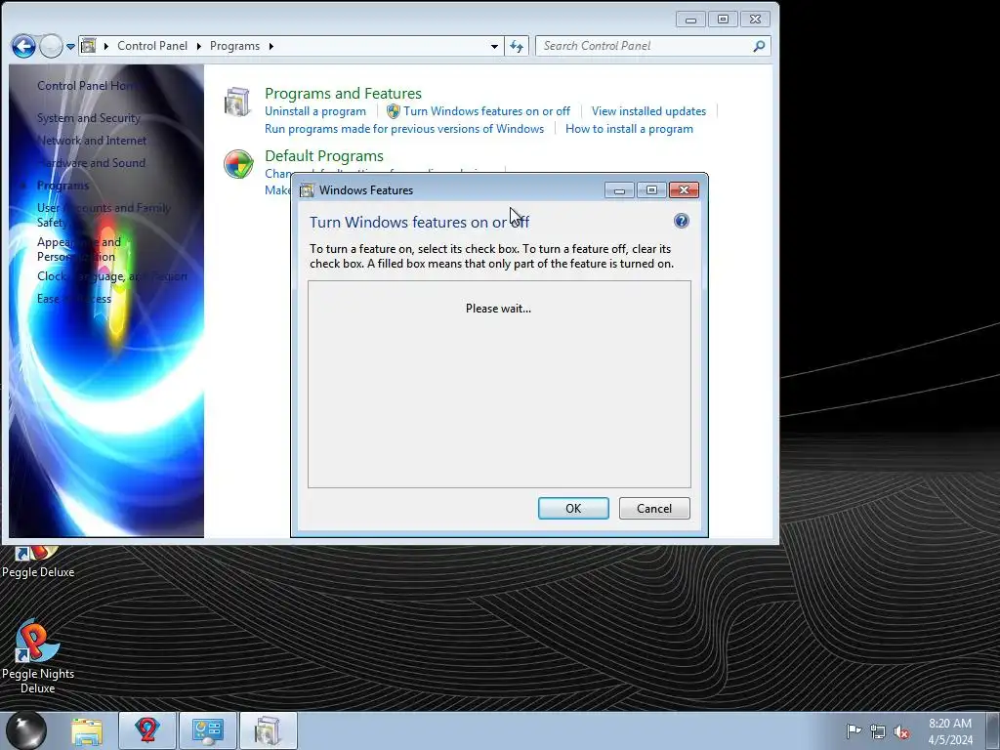Open Programs and Features heading

point(343,93)
